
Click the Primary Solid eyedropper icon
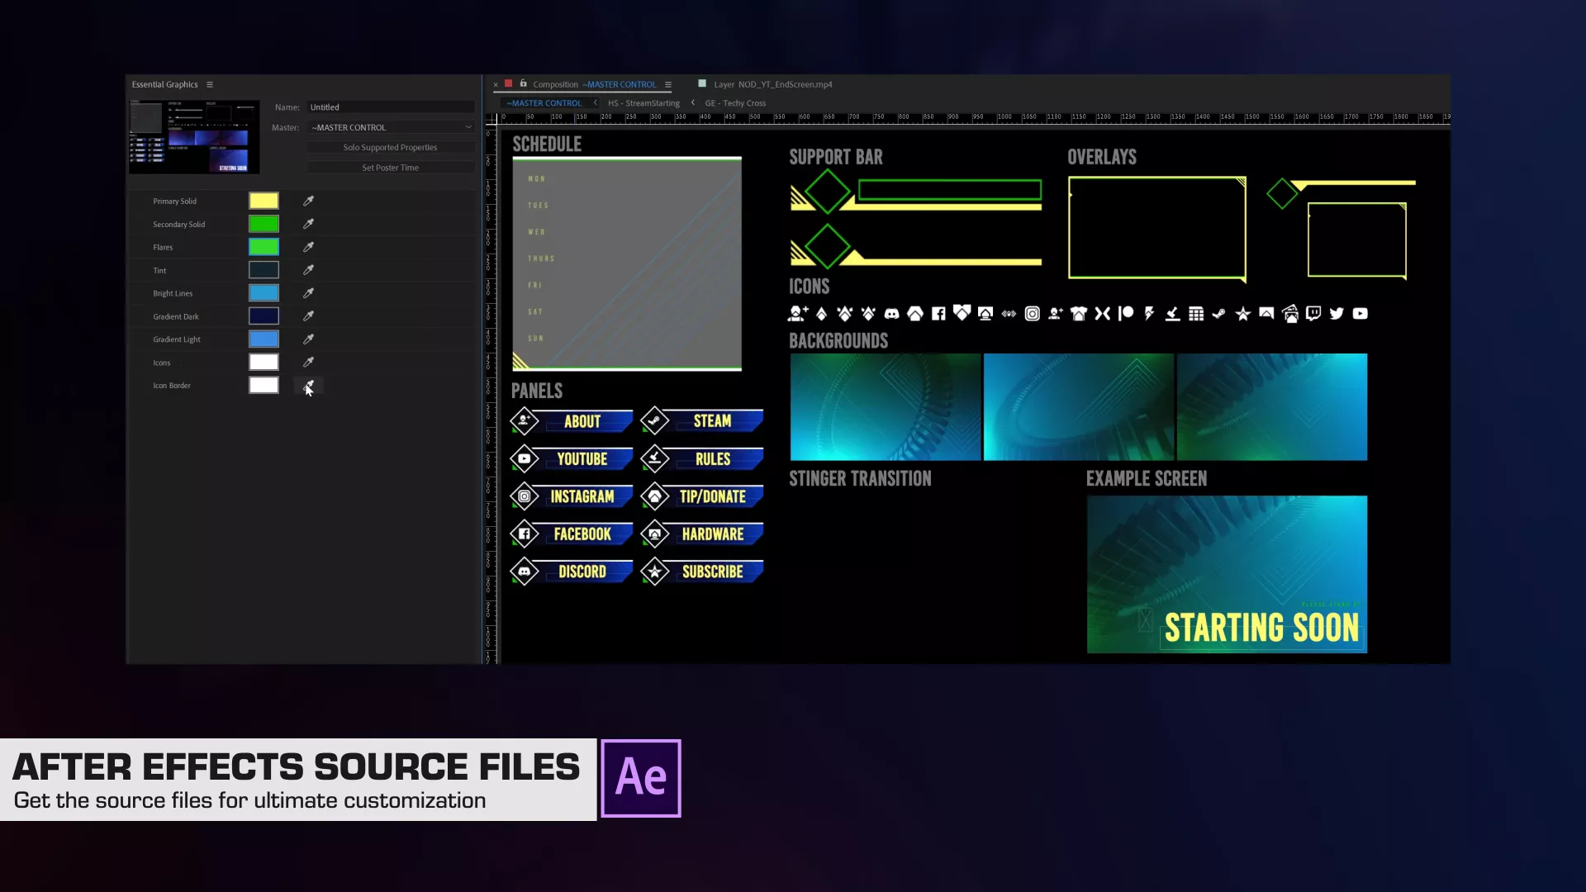pos(308,201)
